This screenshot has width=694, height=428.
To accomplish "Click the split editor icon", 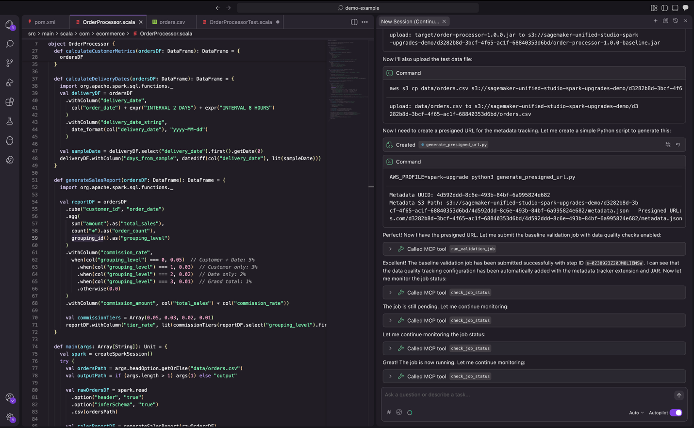I will pos(354,22).
